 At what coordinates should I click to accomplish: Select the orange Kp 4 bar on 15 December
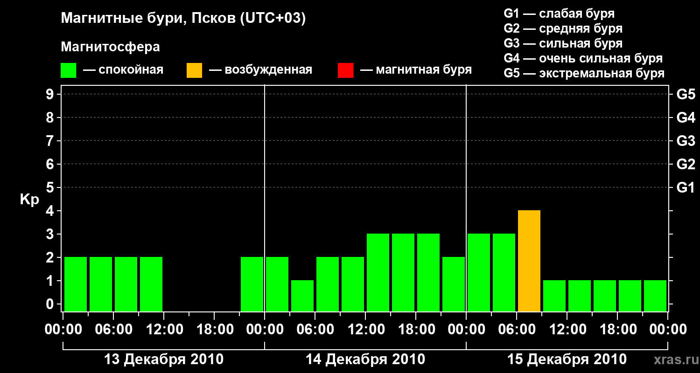coord(529,261)
